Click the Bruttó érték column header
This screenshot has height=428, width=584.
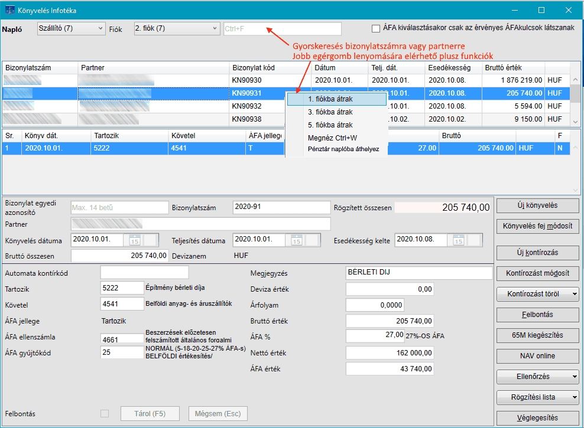pyautogui.click(x=513, y=68)
